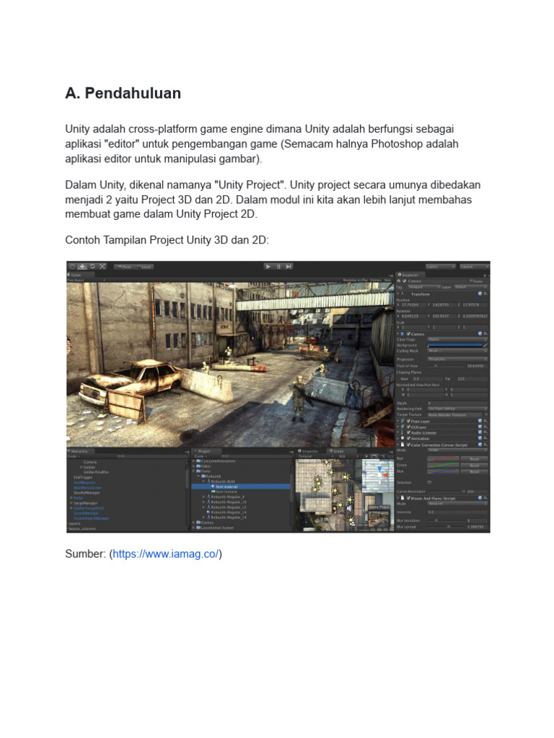Viewport: 554px width, 738px height.
Task: Open the Tag dropdown in Inspector
Action: (424, 287)
